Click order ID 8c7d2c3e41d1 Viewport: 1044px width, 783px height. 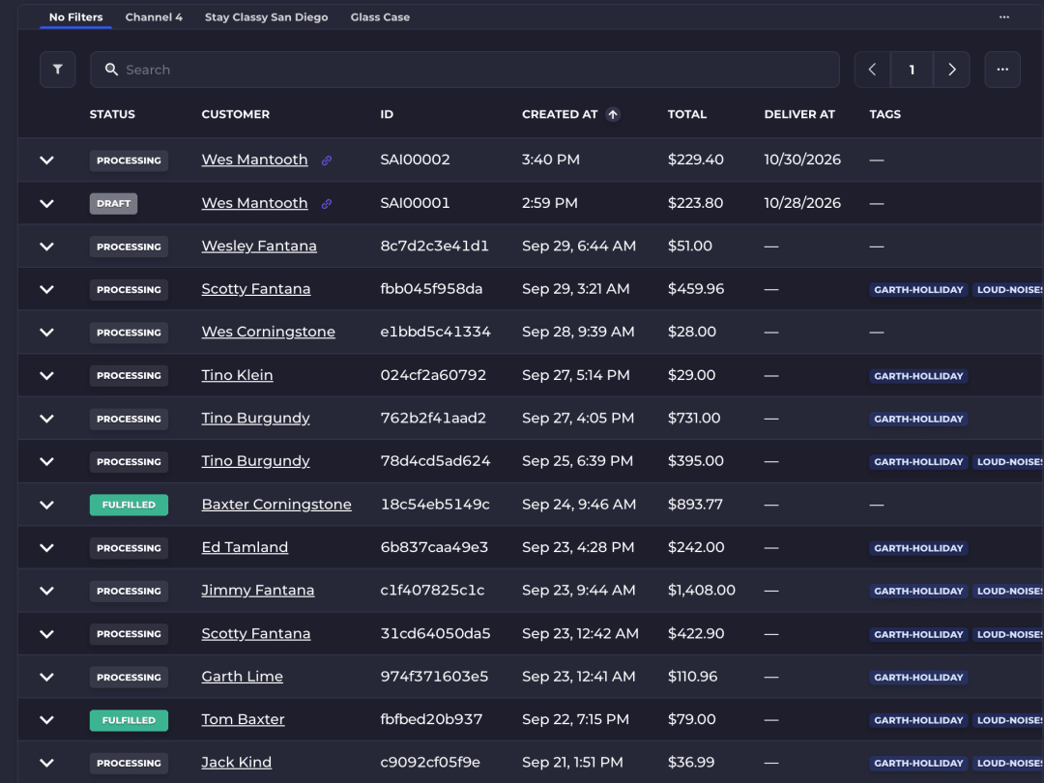coord(434,246)
